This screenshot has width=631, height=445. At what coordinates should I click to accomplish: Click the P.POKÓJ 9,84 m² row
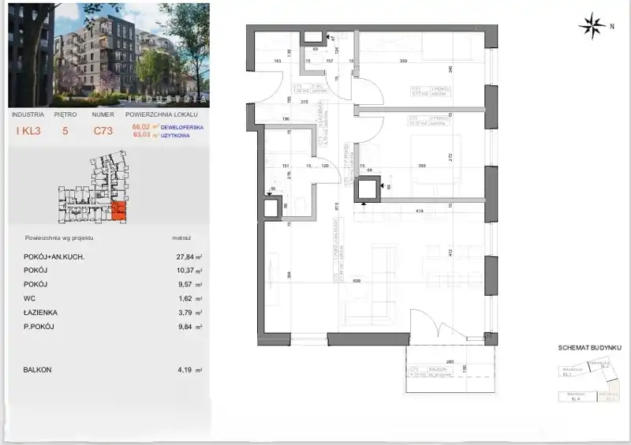coord(110,326)
